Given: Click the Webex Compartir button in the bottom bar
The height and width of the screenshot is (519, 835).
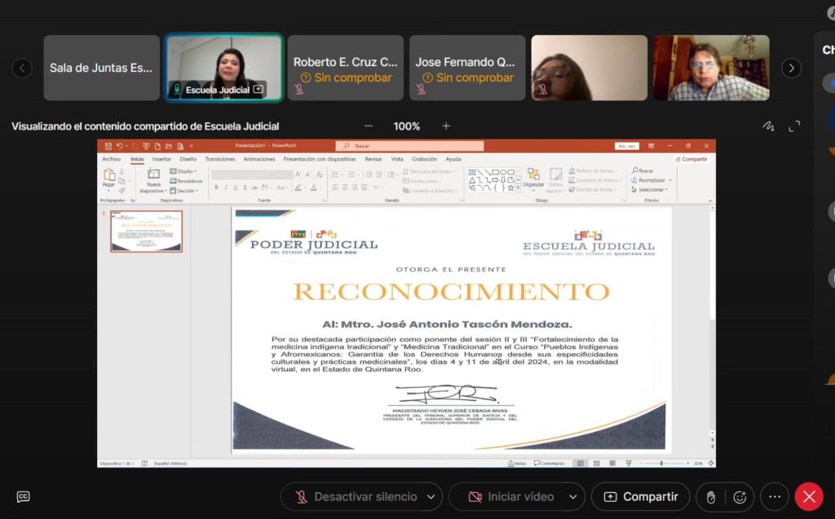Looking at the screenshot, I should tap(641, 497).
